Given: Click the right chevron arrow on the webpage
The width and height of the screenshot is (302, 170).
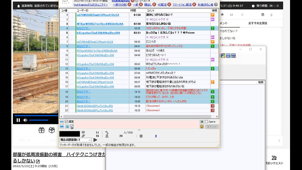Looking at the screenshot, I should (279, 141).
